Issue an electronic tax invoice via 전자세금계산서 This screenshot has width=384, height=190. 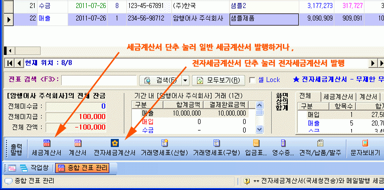coord(115,148)
